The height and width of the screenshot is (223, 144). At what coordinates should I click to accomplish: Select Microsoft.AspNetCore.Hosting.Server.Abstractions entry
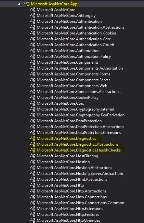click(x=80, y=174)
